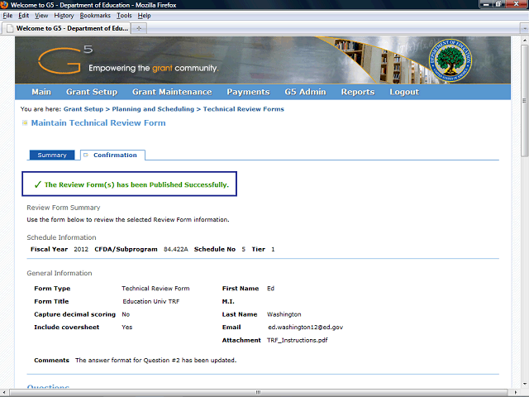Screen dimensions: 529x397
Task: Click the Published Successfully message text
Action: pyautogui.click(x=136, y=184)
